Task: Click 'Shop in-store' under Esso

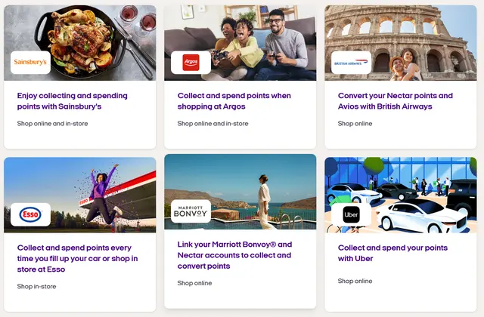Action: (x=36, y=287)
